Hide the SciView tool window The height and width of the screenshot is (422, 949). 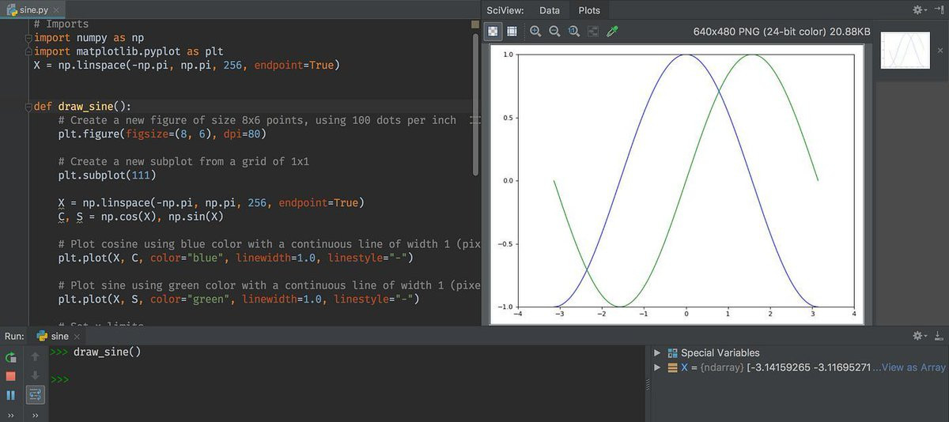coord(939,10)
